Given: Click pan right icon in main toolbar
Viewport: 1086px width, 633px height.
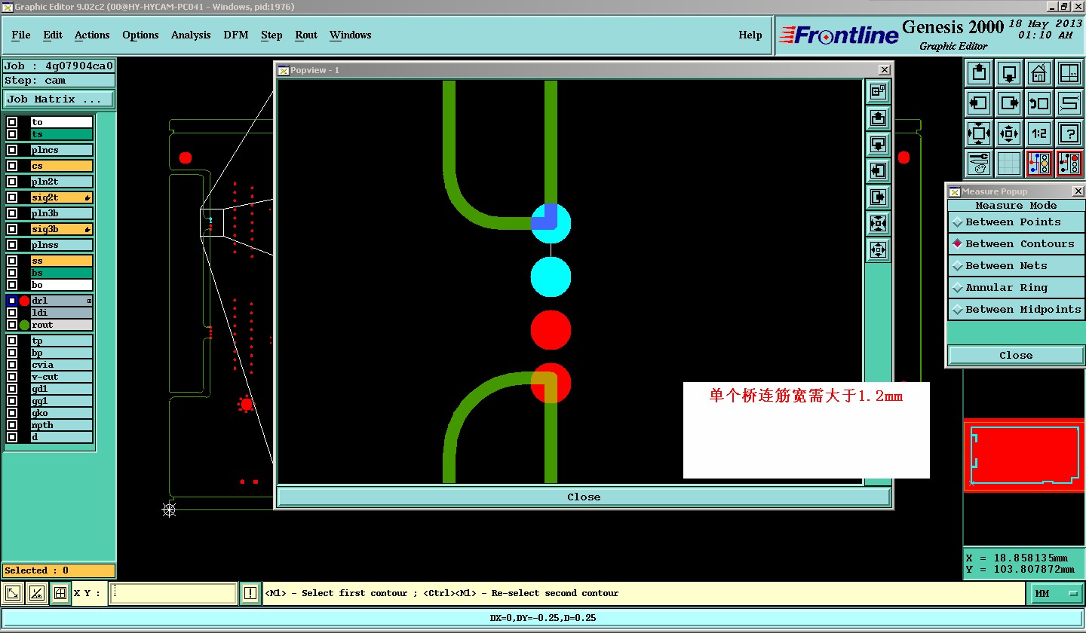Looking at the screenshot, I should (x=1009, y=103).
